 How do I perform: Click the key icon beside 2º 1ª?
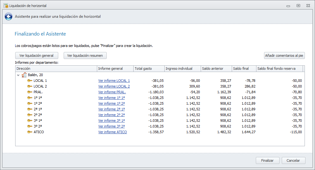pyautogui.click(x=30, y=109)
